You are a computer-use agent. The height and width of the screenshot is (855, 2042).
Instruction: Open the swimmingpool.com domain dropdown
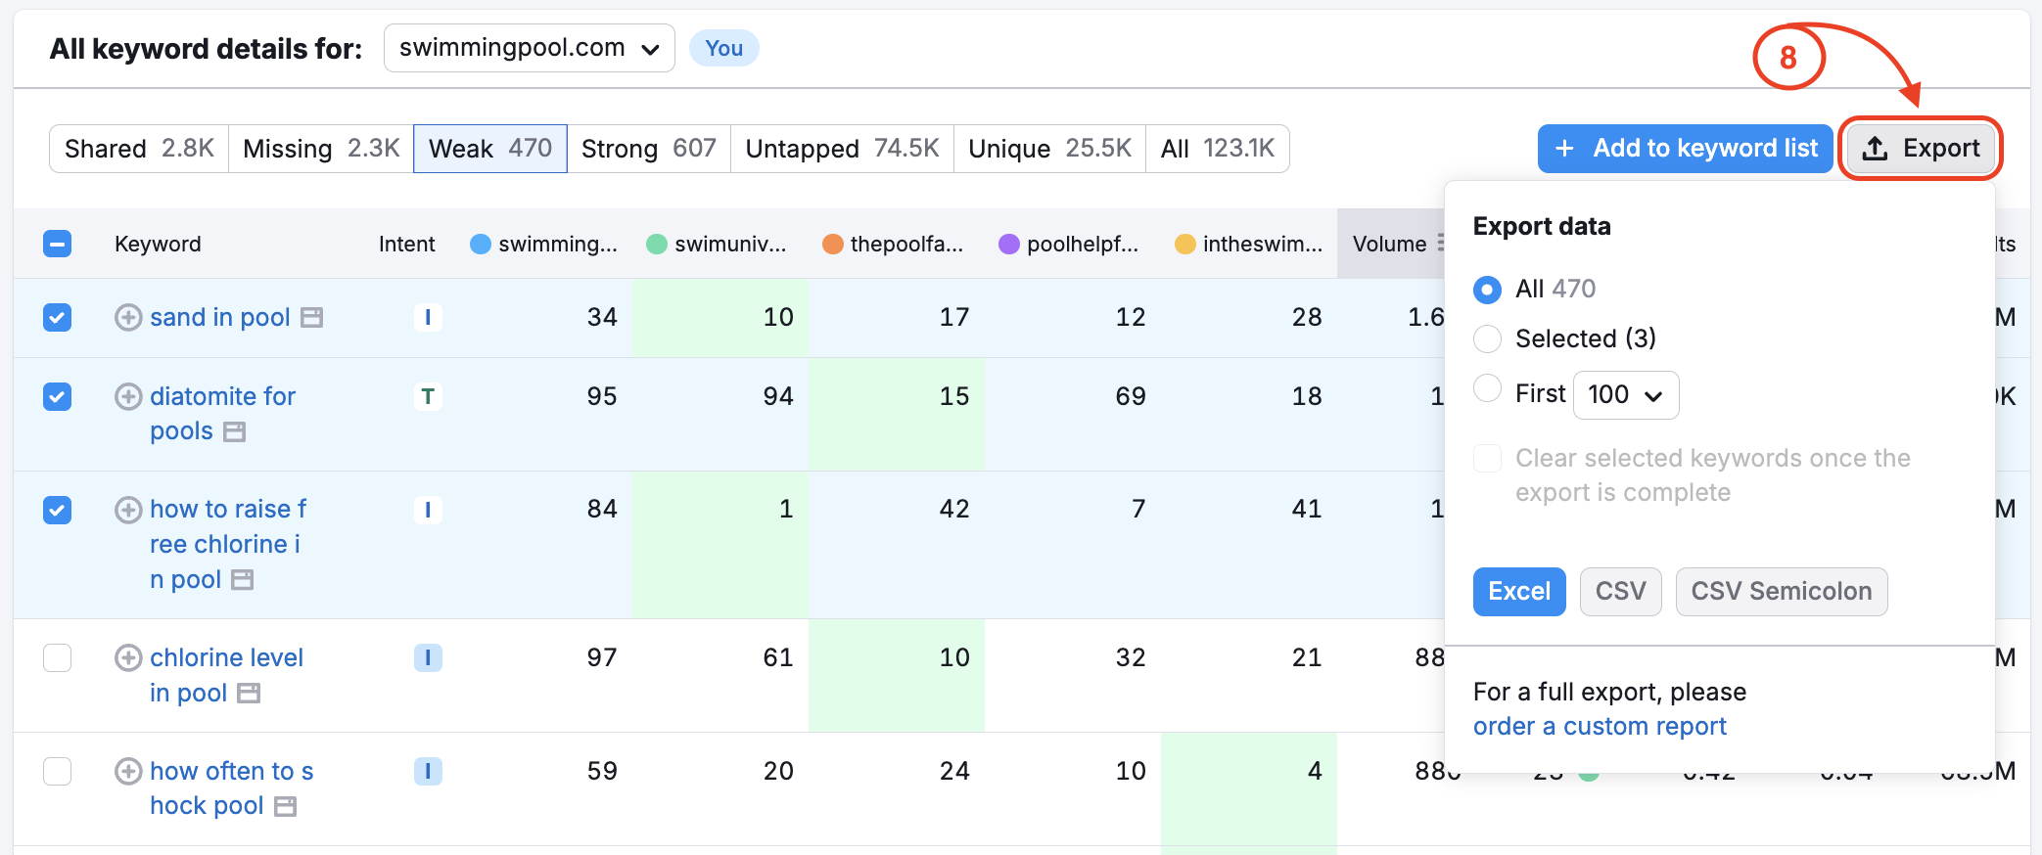click(529, 48)
